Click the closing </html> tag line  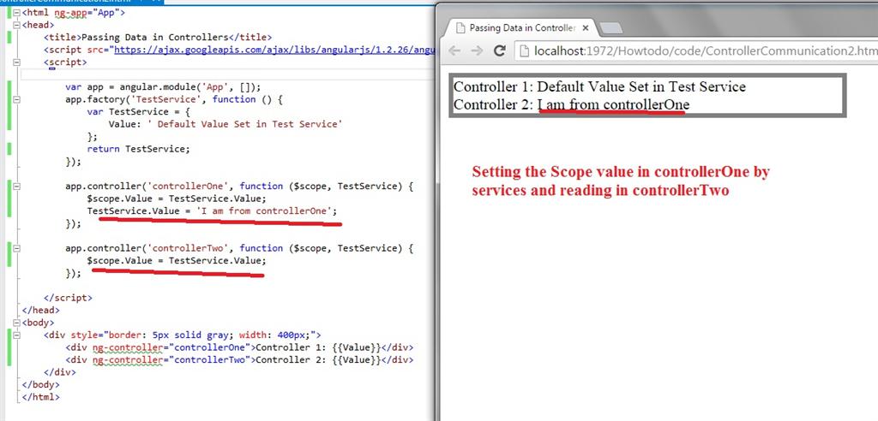point(40,397)
